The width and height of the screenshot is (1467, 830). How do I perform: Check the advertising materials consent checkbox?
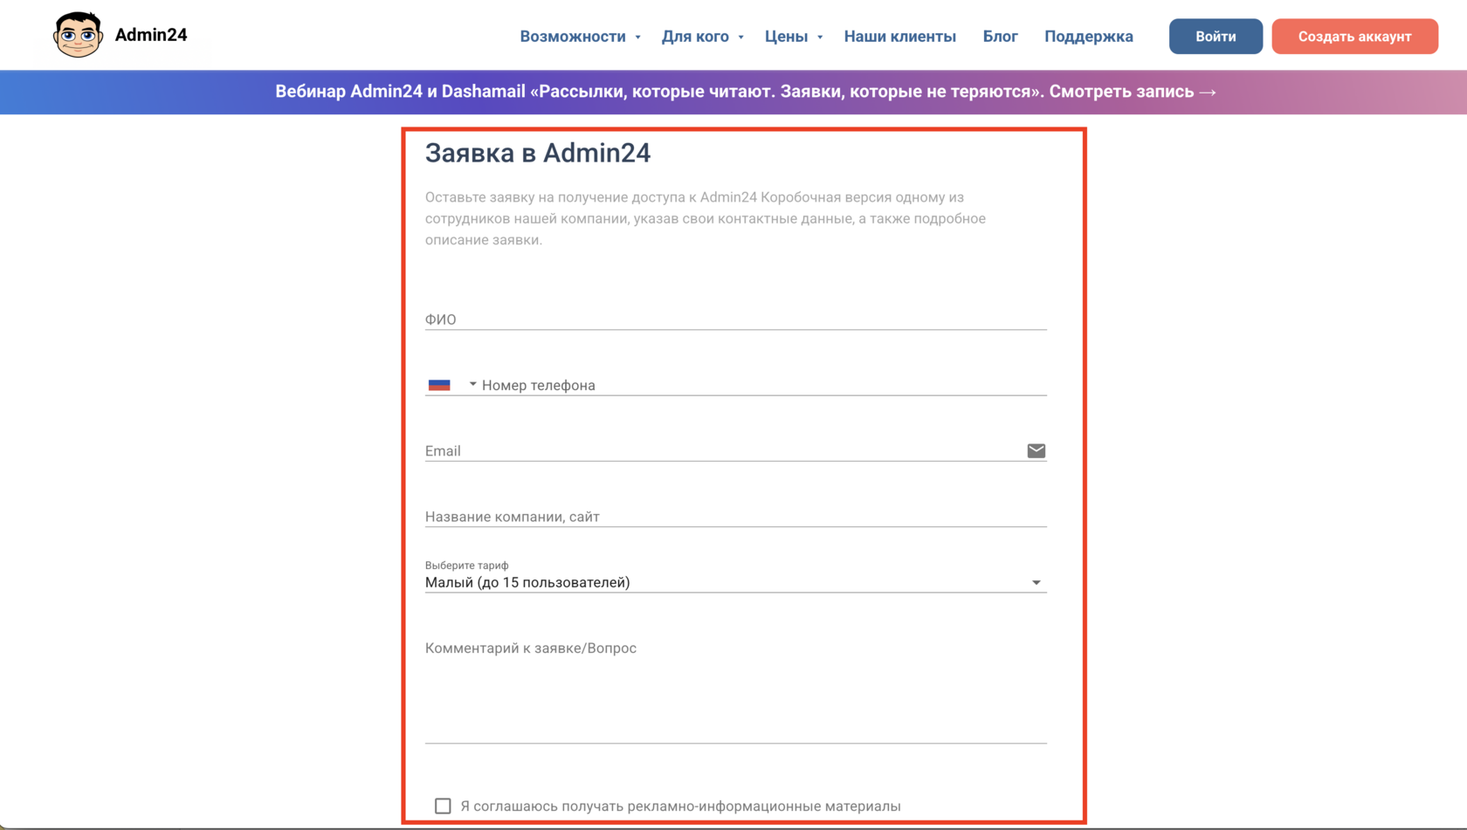pos(443,806)
